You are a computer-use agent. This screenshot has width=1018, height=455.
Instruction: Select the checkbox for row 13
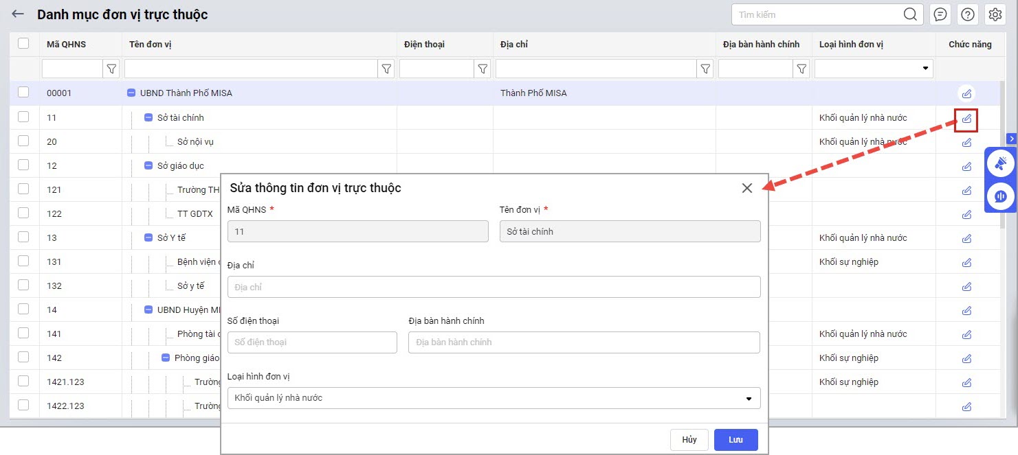pyautogui.click(x=23, y=237)
